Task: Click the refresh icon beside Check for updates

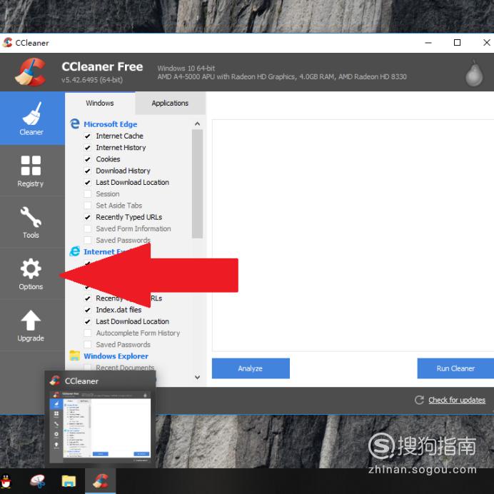Action: pyautogui.click(x=419, y=400)
